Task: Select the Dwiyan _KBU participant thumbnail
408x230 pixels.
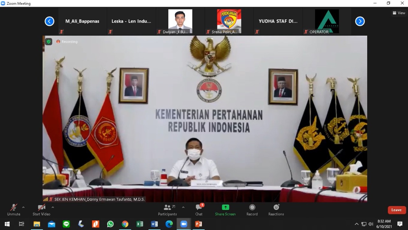Action: pos(180,21)
